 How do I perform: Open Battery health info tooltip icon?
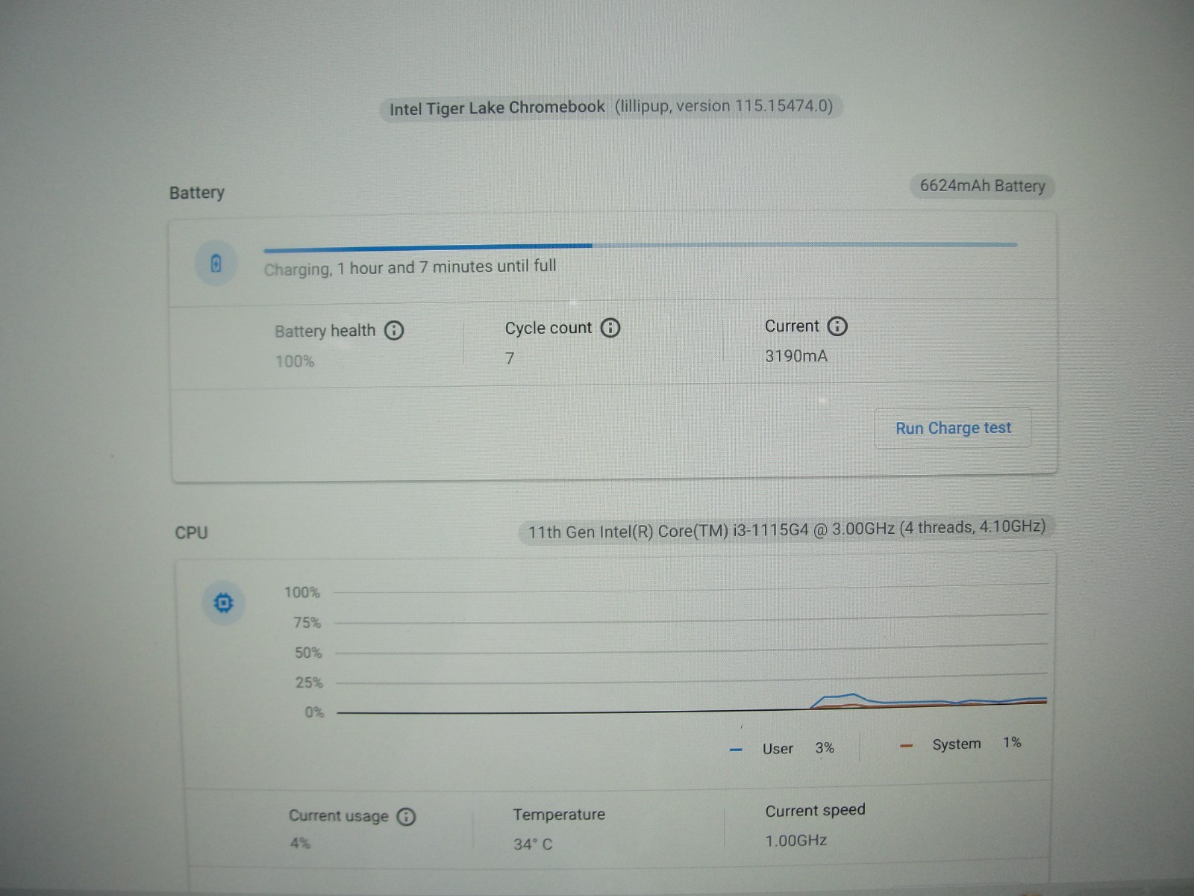pos(394,330)
